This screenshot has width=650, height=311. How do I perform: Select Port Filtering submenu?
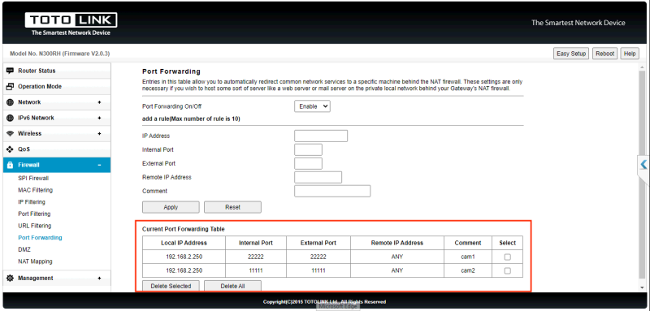tap(34, 214)
